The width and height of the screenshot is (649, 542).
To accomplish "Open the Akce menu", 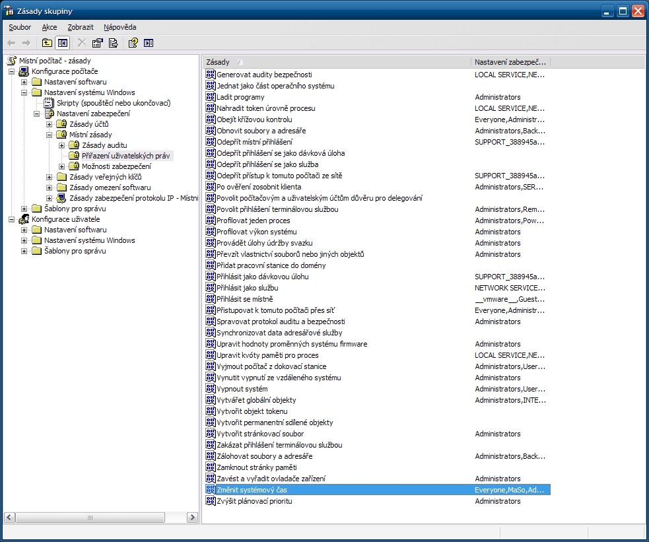I will [x=50, y=27].
